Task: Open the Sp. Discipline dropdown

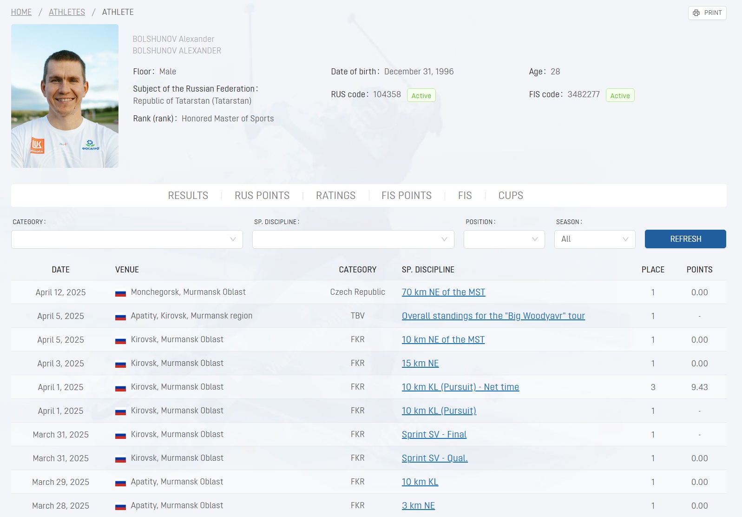Action: [353, 239]
